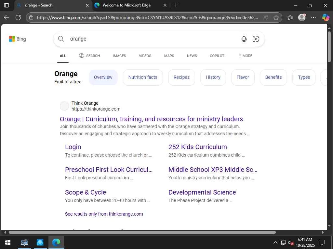Add this page to favorites star icon
This screenshot has height=249, width=333.
(x=276, y=18)
